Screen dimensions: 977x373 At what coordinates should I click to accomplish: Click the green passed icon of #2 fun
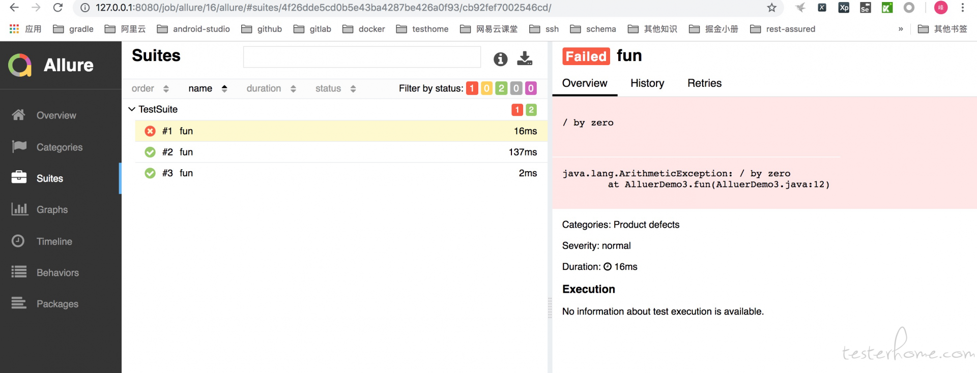click(x=150, y=152)
